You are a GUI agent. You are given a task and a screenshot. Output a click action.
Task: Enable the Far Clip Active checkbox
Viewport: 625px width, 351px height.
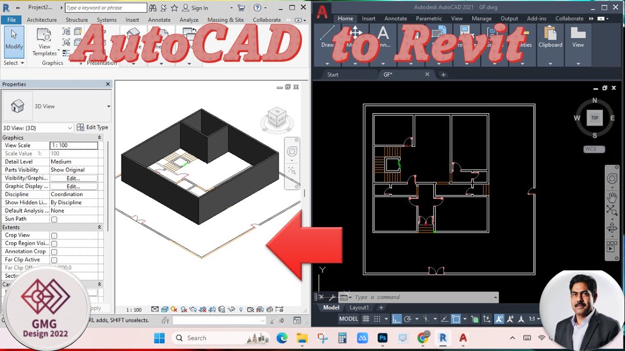pos(54,260)
